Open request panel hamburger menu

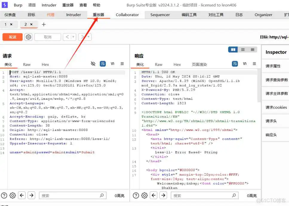coord(122,64)
